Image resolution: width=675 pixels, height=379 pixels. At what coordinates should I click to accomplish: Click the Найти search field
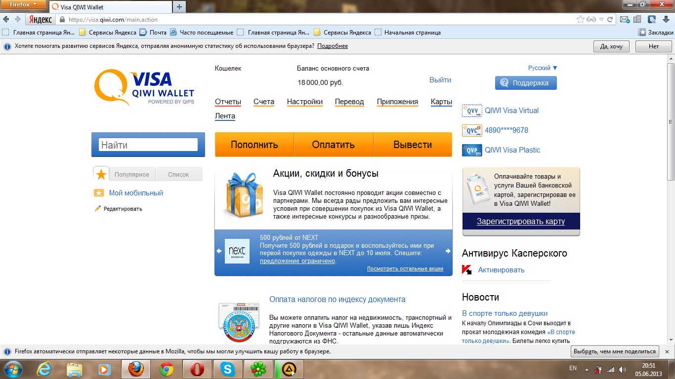pyautogui.click(x=148, y=145)
